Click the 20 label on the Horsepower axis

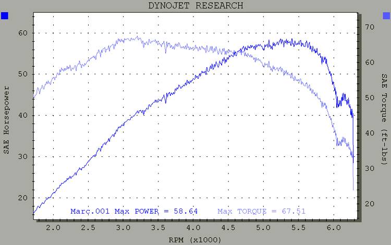(23, 198)
